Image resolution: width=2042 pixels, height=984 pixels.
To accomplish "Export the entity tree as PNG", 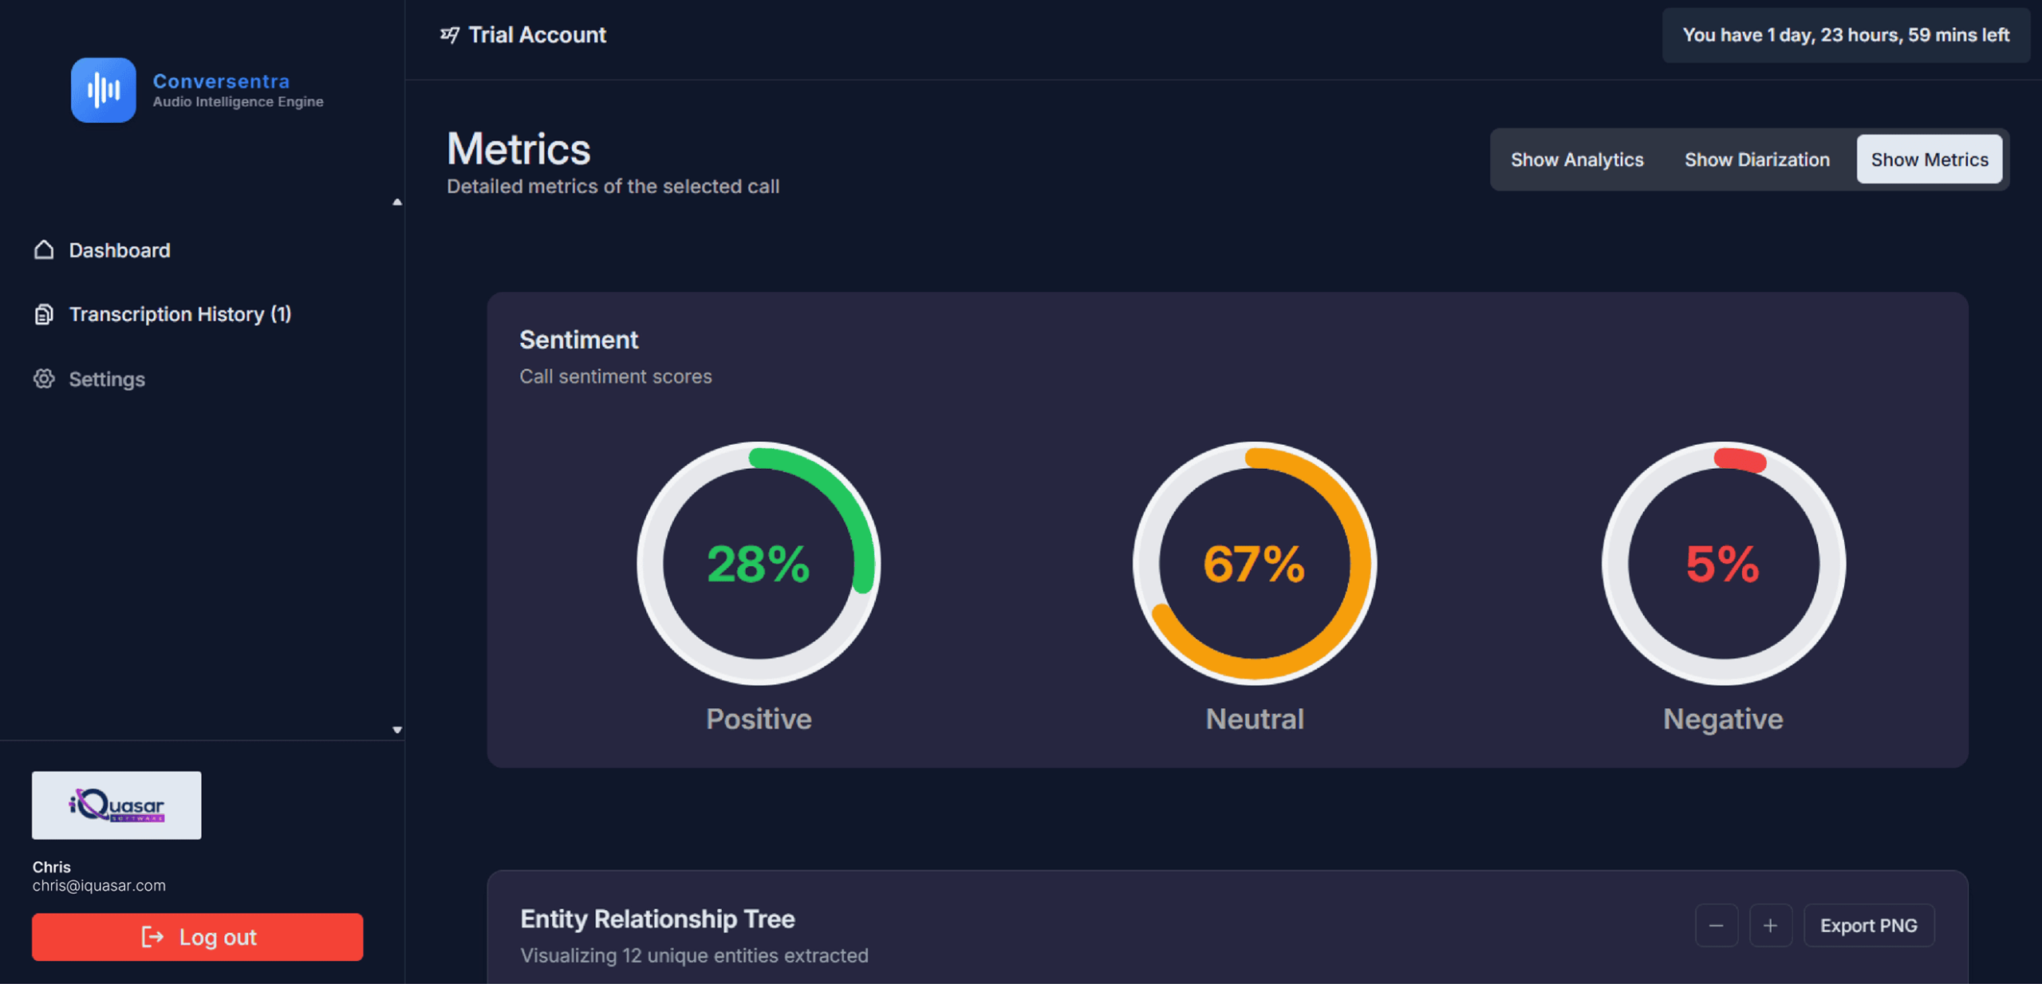I will click(1868, 926).
